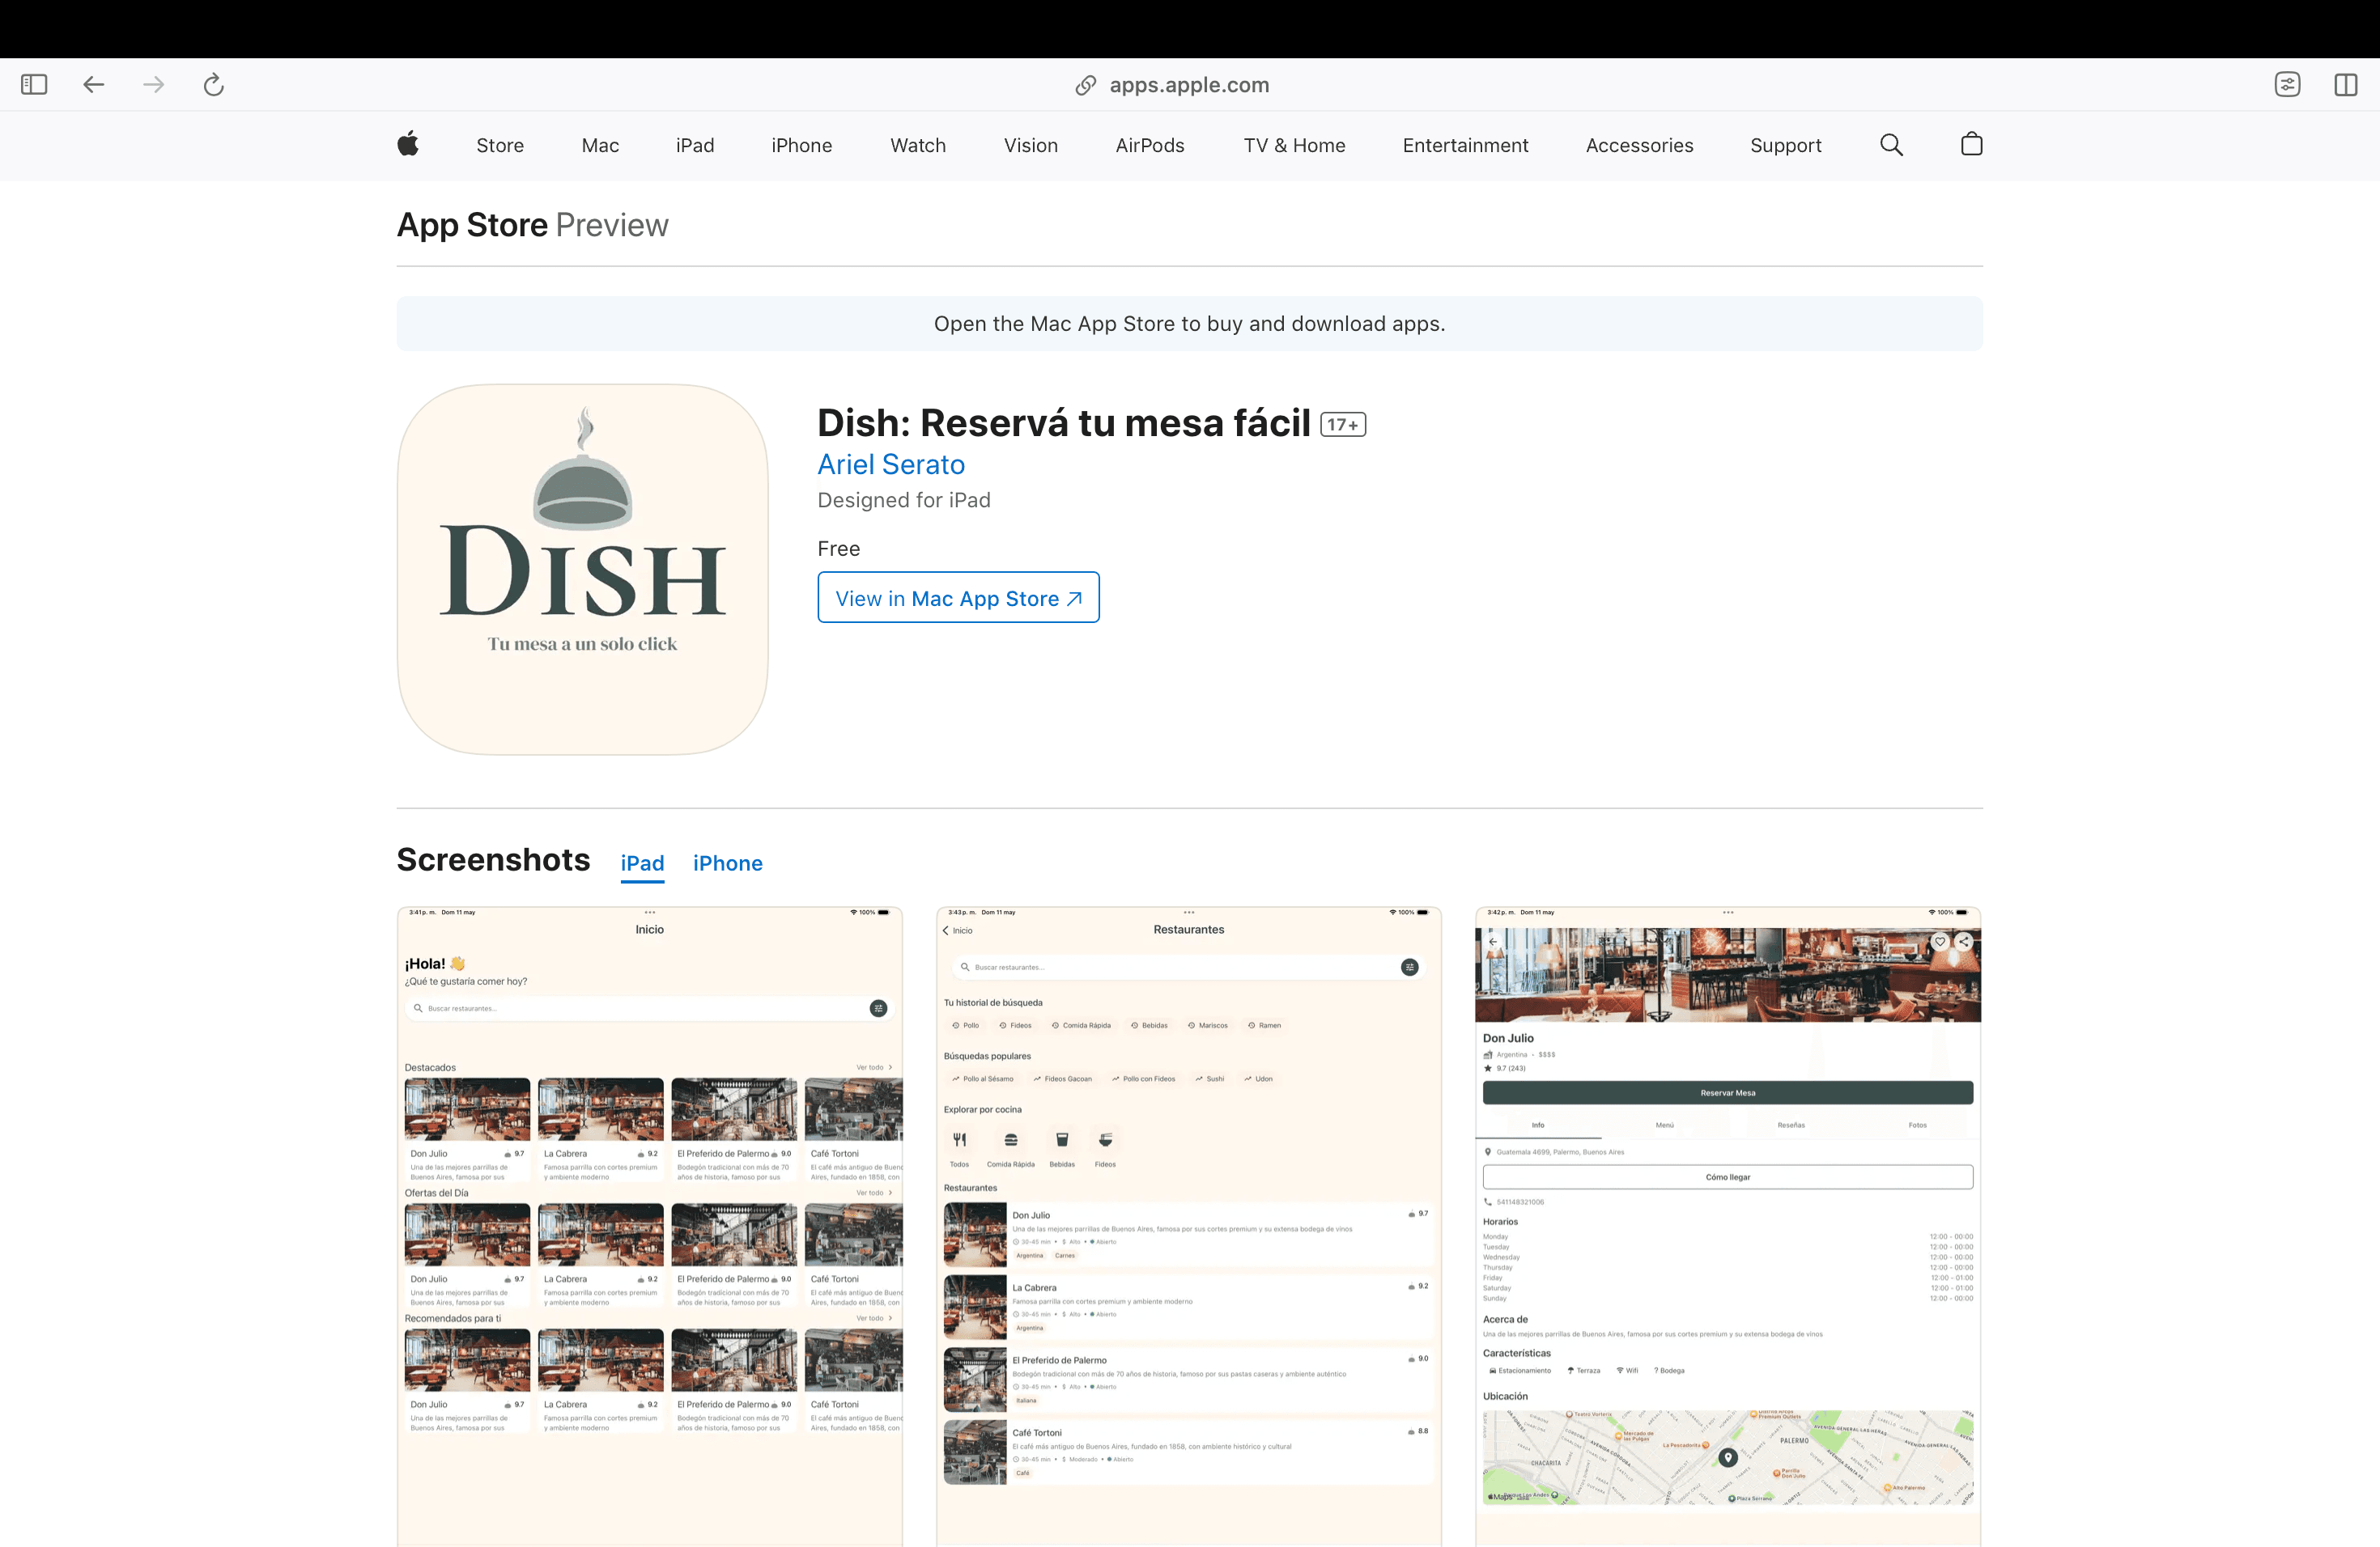The width and height of the screenshot is (2380, 1547).
Task: Click the 'Free' price text
Action: click(839, 549)
